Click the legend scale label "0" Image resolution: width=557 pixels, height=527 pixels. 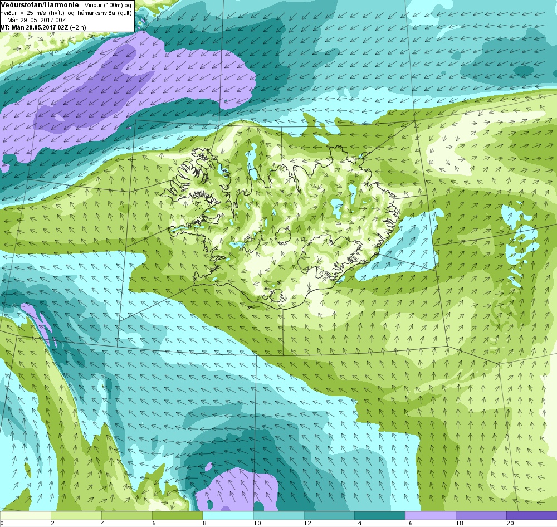coord(2,523)
